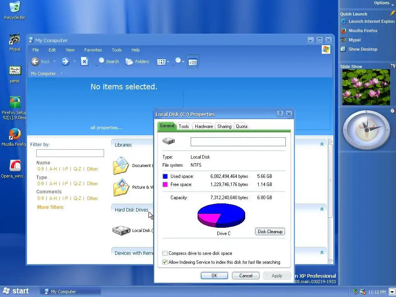This screenshot has width=396, height=297.
Task: Open the Mypal raccoon desktop shortcut
Action: (x=15, y=39)
